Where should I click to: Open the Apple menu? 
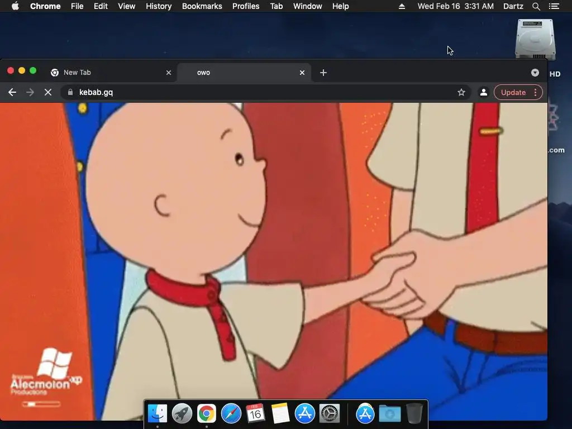[x=15, y=6]
